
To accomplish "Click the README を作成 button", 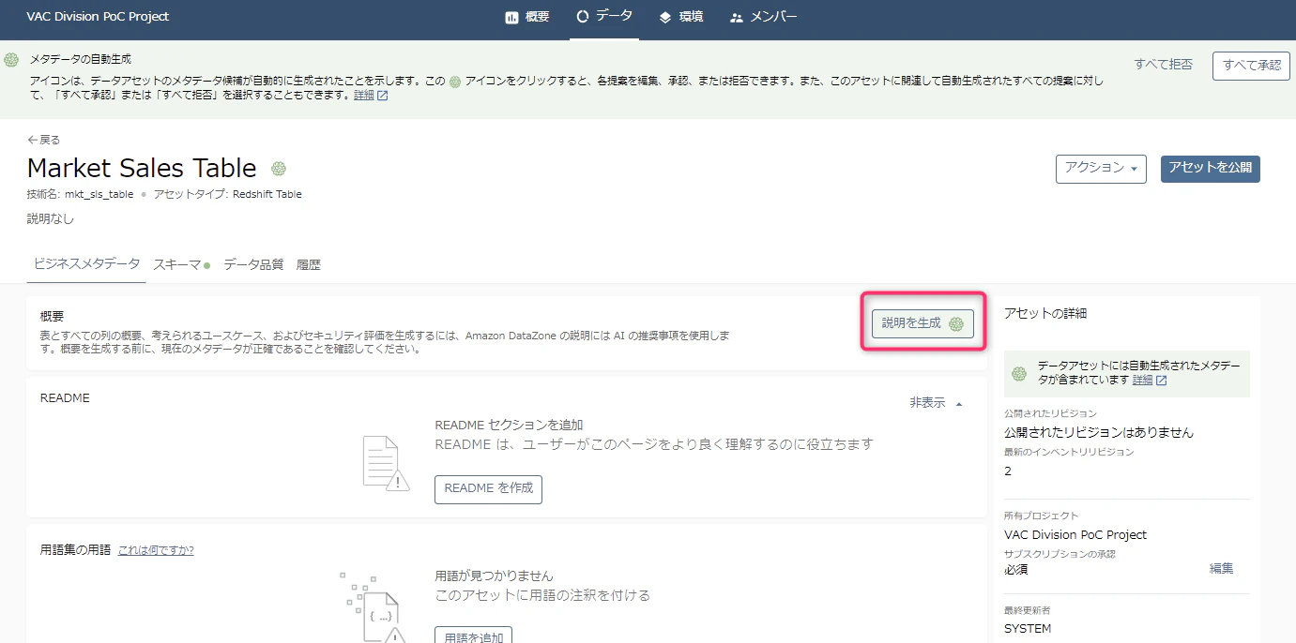I will click(488, 489).
